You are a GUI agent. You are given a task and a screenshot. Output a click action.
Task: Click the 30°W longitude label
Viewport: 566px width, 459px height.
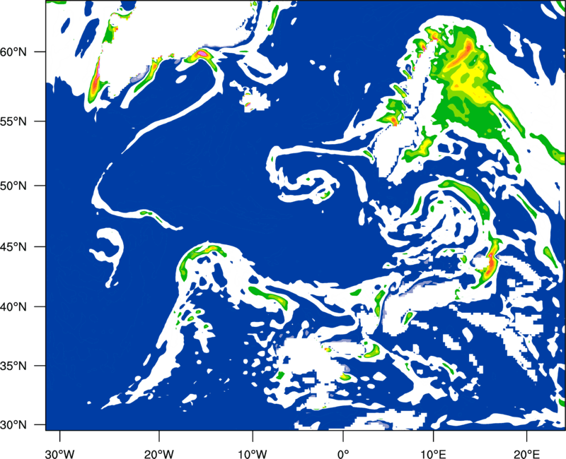tap(59, 454)
